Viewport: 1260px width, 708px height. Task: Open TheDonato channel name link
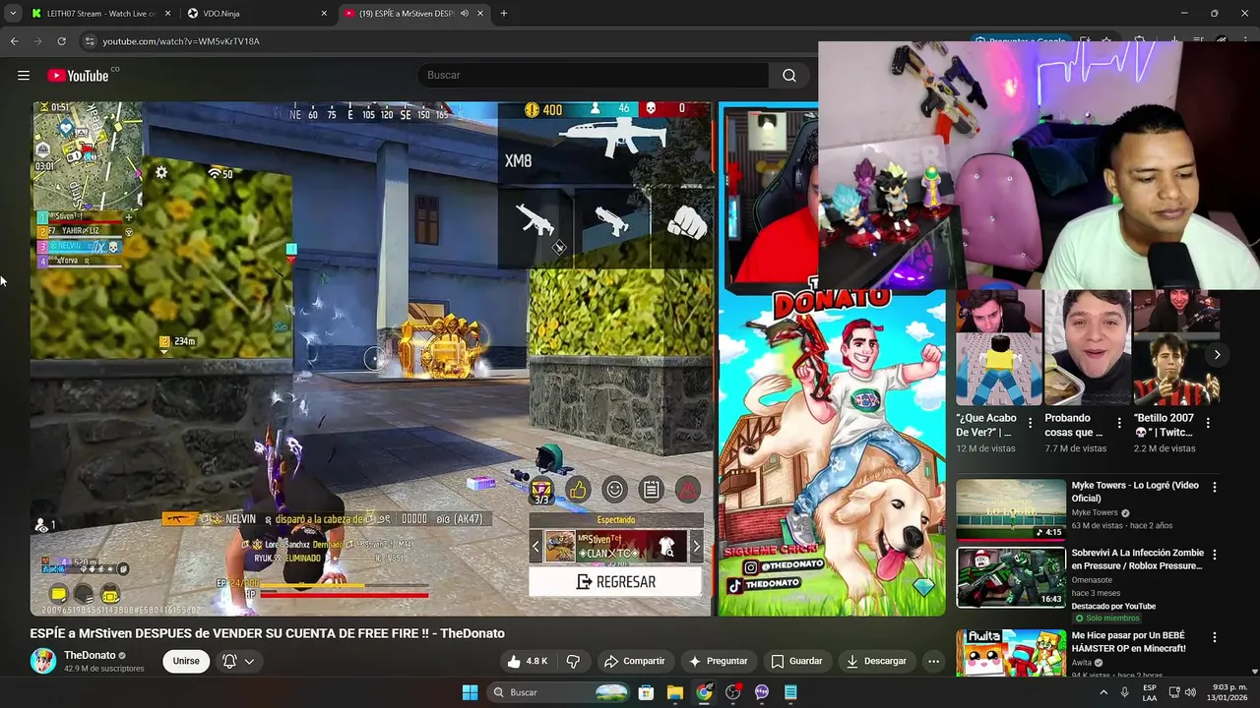coord(90,655)
